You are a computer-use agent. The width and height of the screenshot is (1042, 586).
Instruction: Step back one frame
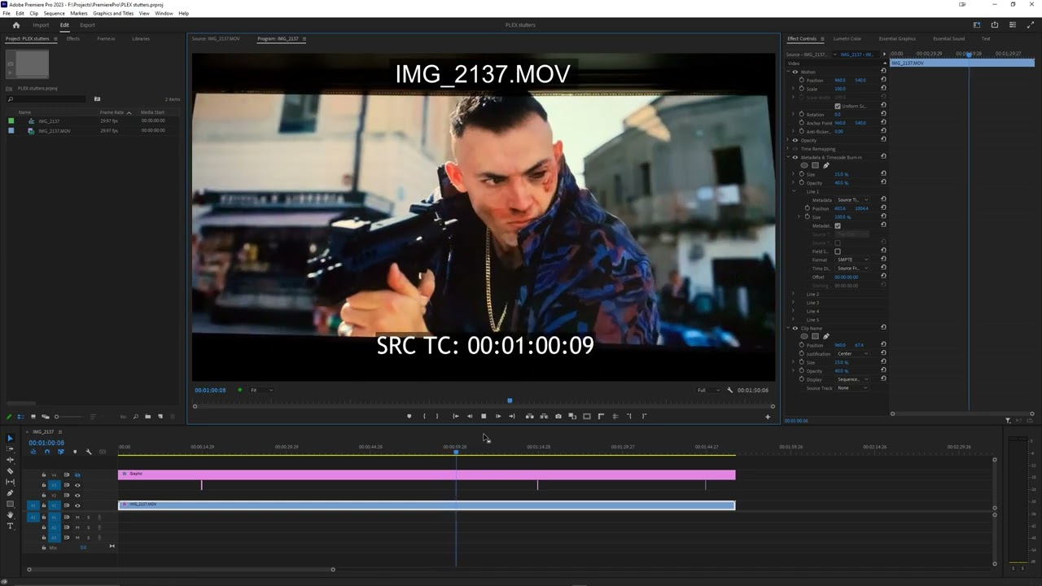click(x=470, y=416)
